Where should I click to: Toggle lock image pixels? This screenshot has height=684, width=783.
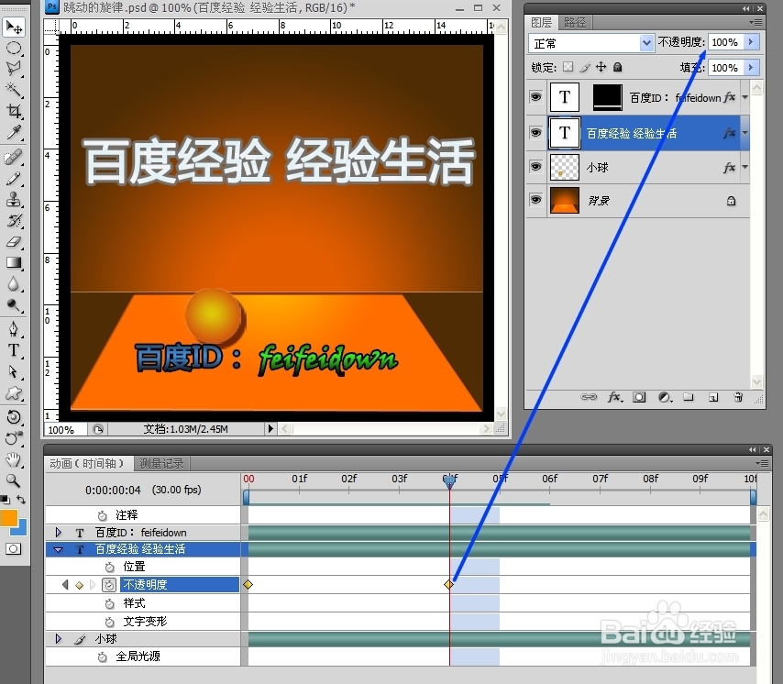coord(585,67)
